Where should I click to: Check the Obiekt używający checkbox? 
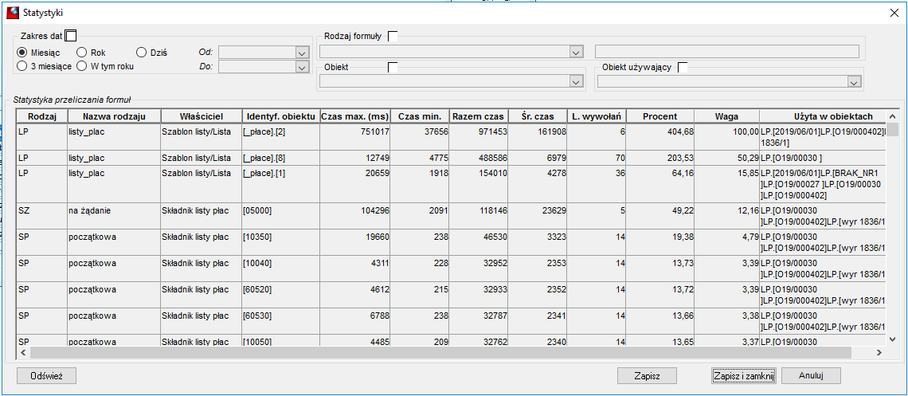coord(683,67)
